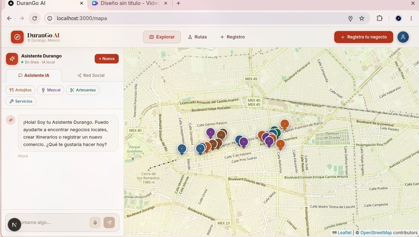The width and height of the screenshot is (419, 237).
Task: Click the microphone icon in chat input
Action: pos(95,222)
